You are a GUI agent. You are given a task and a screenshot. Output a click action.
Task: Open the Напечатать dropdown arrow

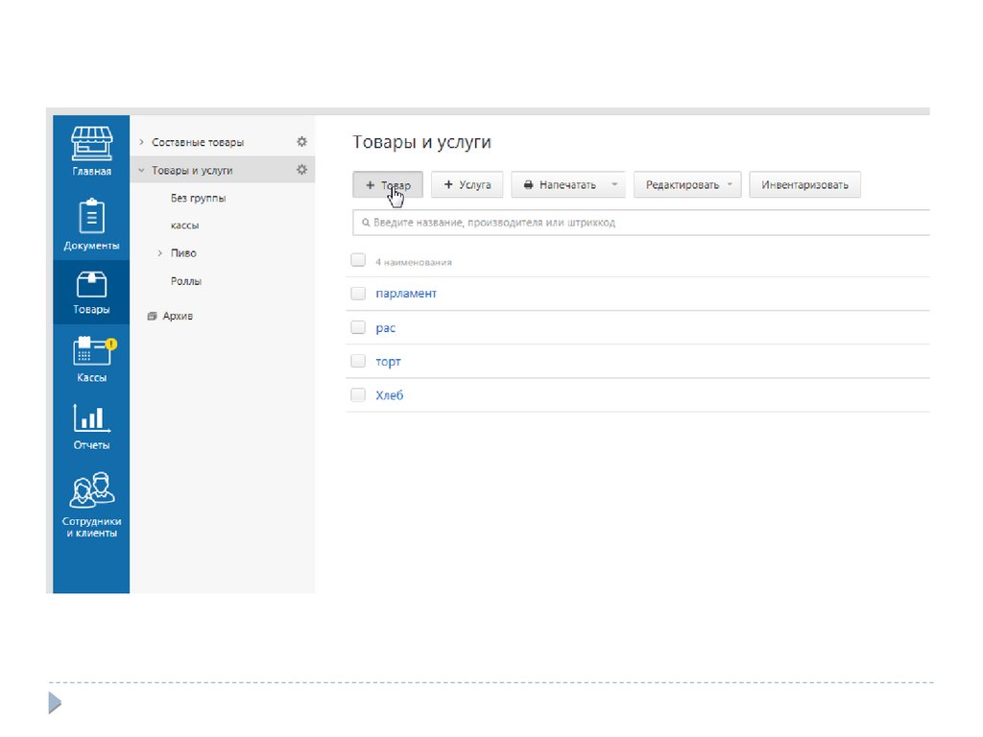pyautogui.click(x=614, y=185)
